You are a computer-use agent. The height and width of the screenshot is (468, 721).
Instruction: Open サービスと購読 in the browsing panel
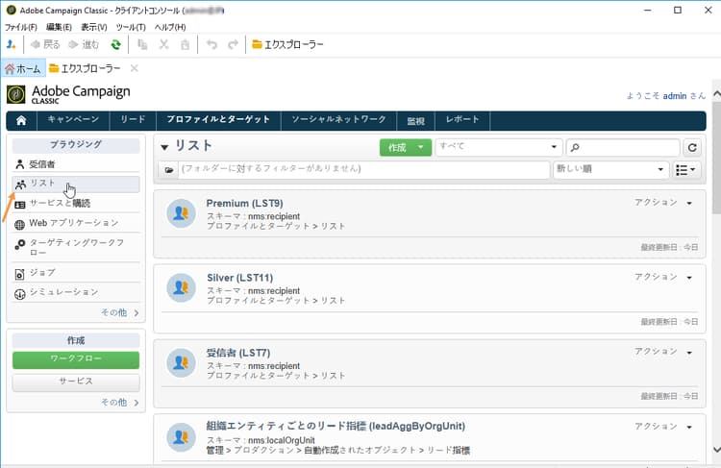tap(76, 203)
